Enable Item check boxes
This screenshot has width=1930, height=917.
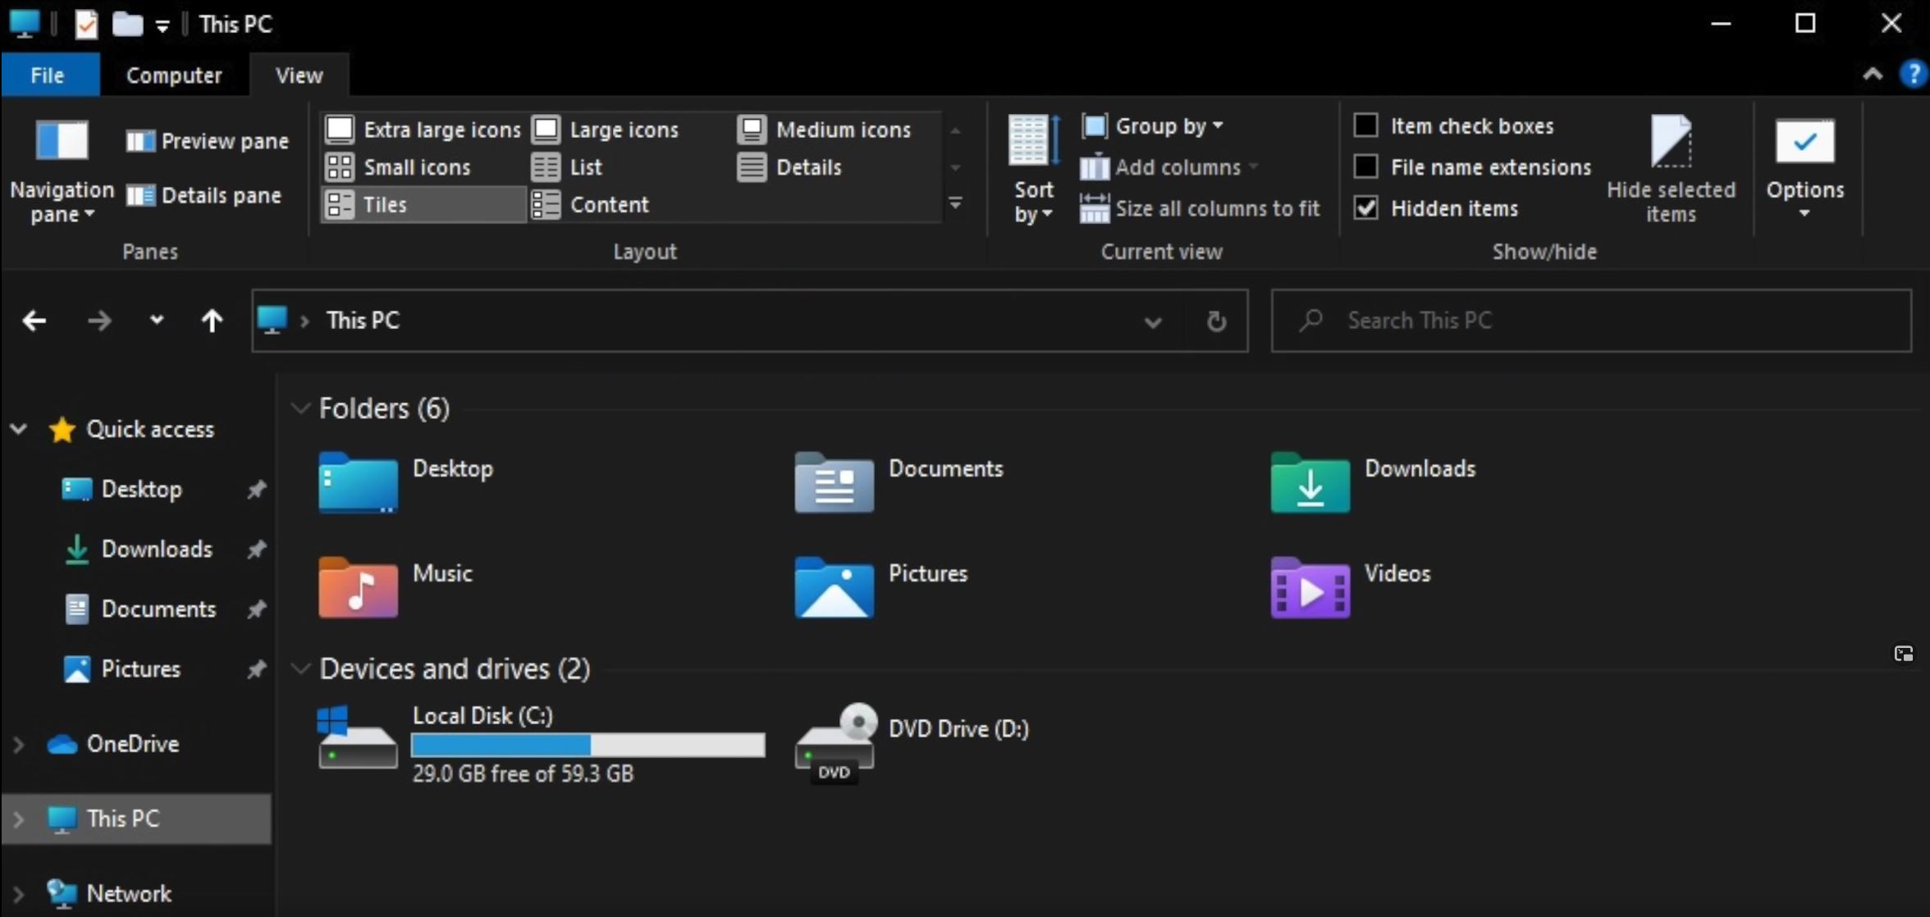tap(1366, 125)
